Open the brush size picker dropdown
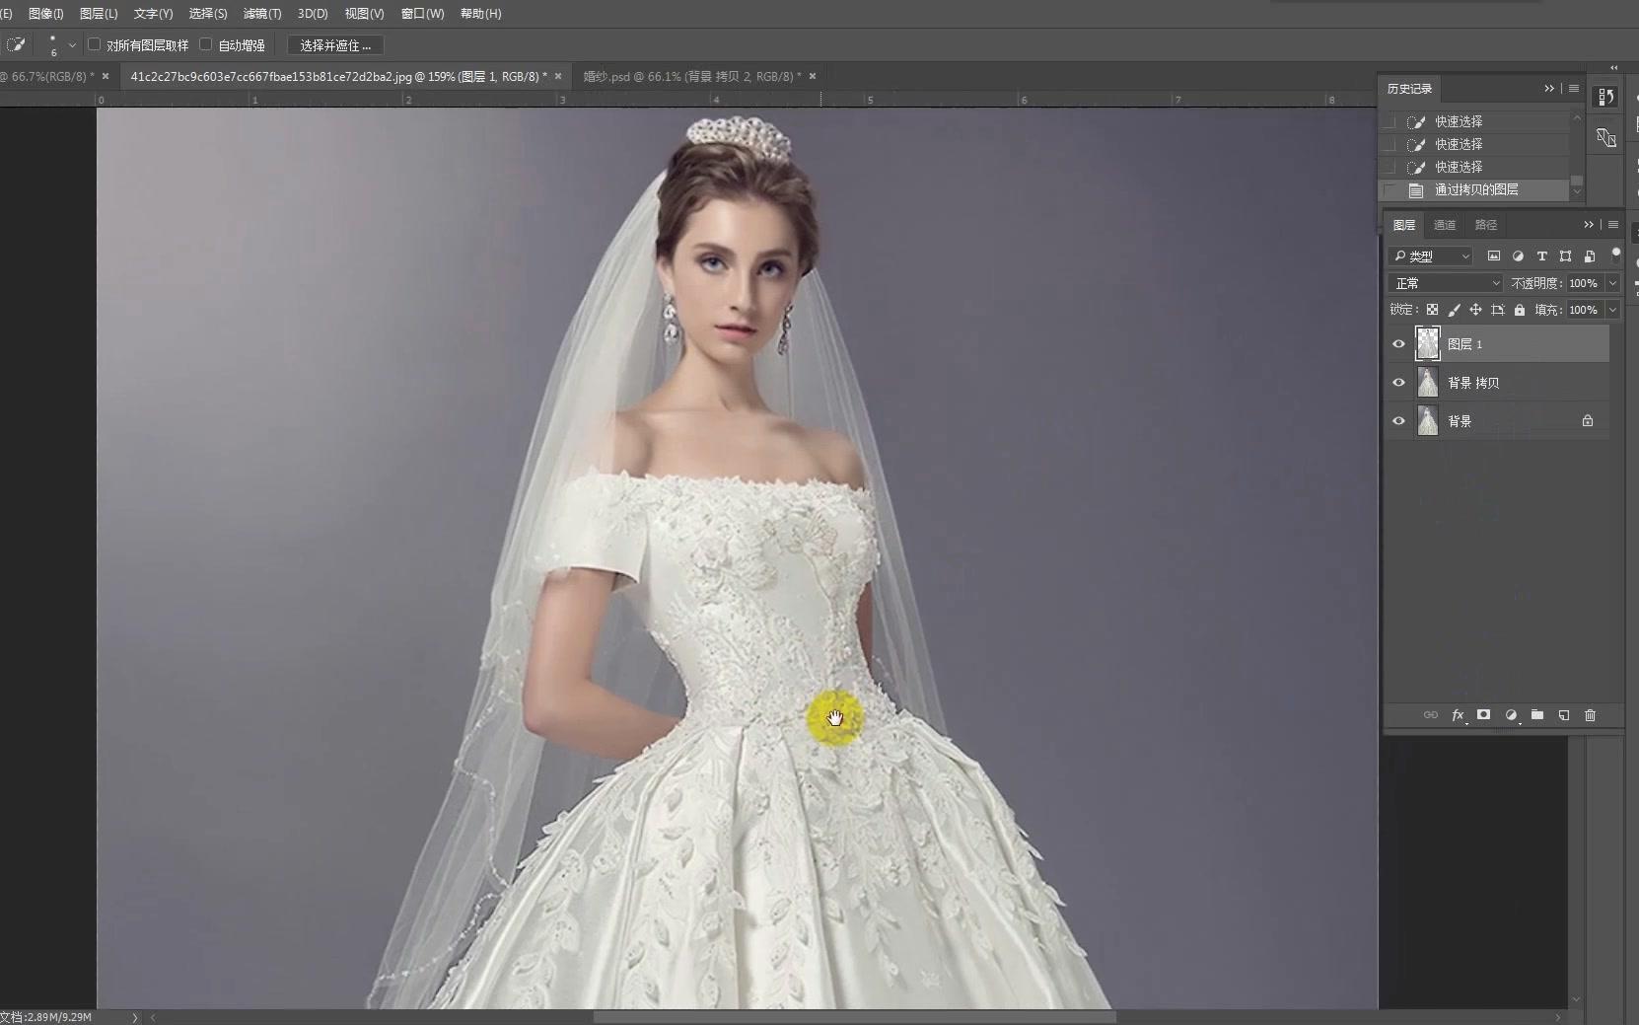Viewport: 1639px width, 1025px height. tap(72, 45)
